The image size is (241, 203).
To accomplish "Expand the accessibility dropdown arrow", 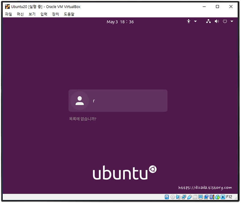I will (195, 21).
